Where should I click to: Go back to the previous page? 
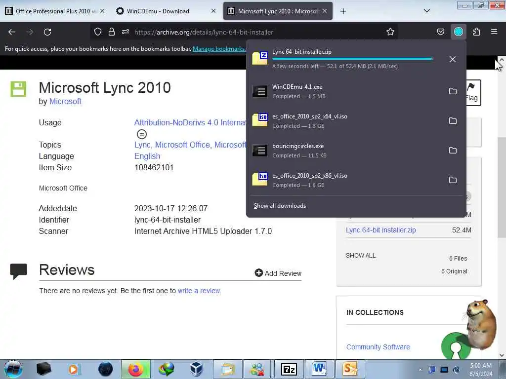tap(12, 32)
